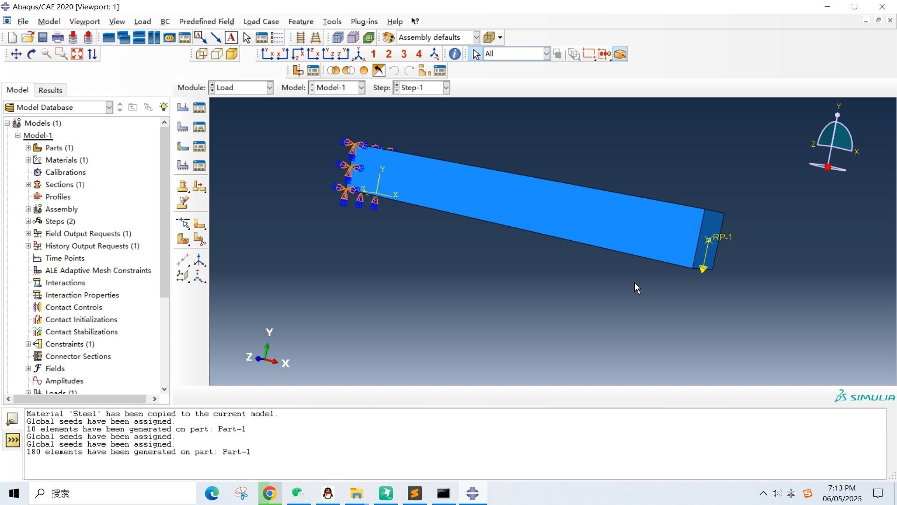Click the Auto-Fit View icon

coord(77,54)
